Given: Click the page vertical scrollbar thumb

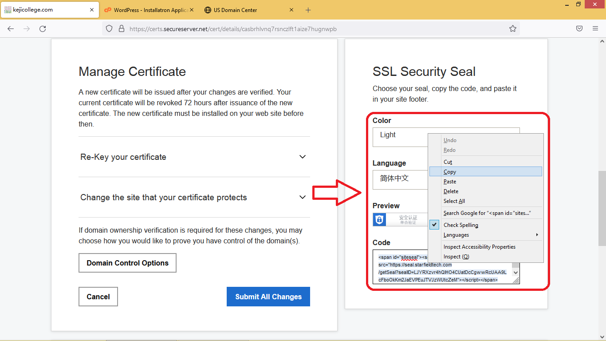Looking at the screenshot, I should [602, 208].
